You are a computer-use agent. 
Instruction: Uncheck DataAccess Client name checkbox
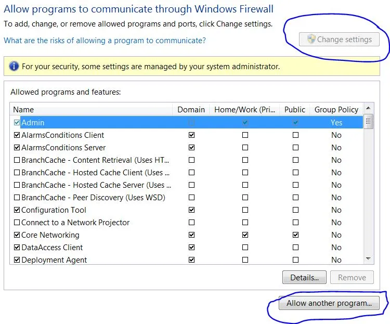point(17,247)
